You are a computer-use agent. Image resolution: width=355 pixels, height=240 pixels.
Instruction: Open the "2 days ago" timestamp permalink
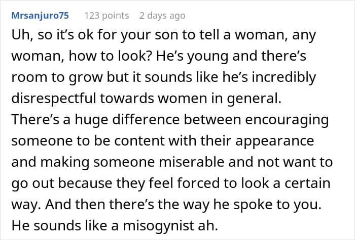(162, 16)
